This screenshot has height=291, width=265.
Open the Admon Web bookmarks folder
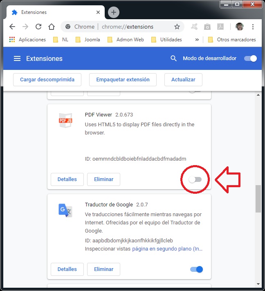[x=126, y=40]
